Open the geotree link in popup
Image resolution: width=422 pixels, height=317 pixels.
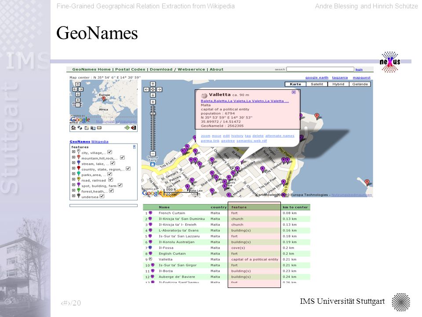point(228,141)
